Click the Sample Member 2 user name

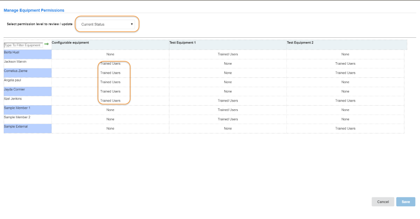click(17, 117)
